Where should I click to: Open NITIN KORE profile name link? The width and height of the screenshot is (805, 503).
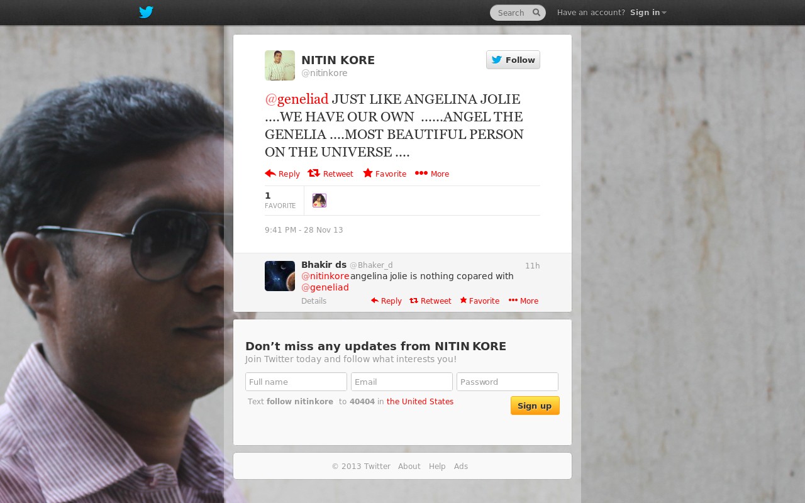(338, 60)
